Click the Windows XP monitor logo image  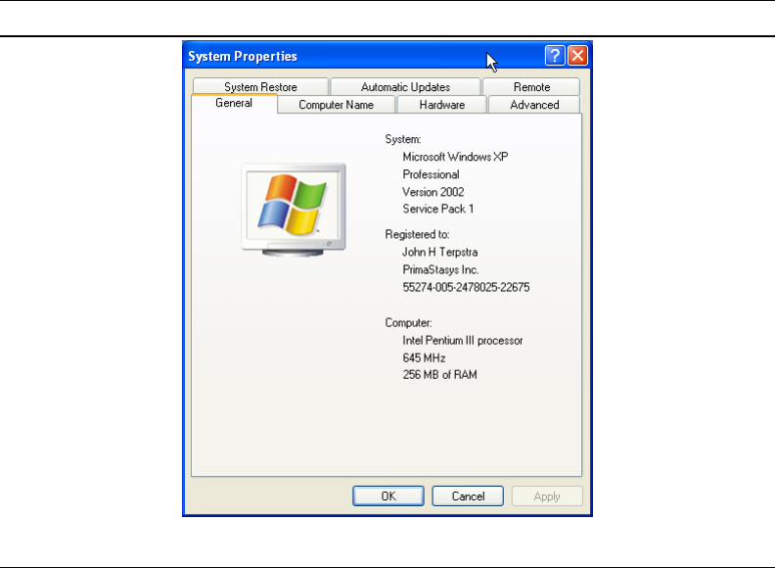tap(294, 210)
